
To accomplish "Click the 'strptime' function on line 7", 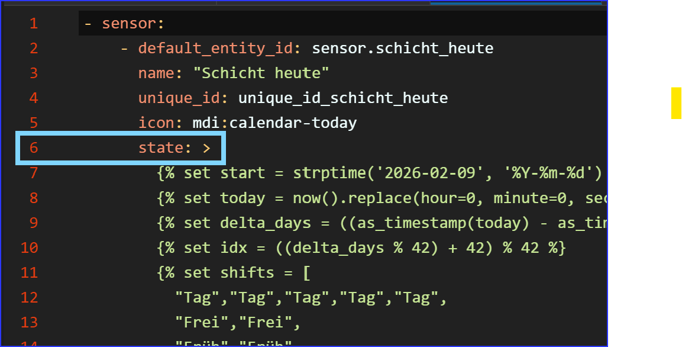I will click(x=329, y=173).
